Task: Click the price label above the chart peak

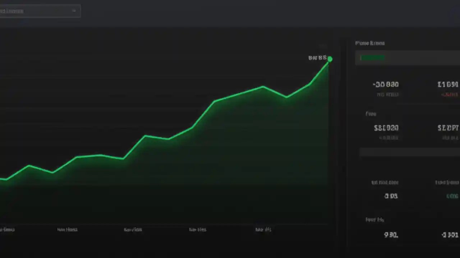Action: 318,58
